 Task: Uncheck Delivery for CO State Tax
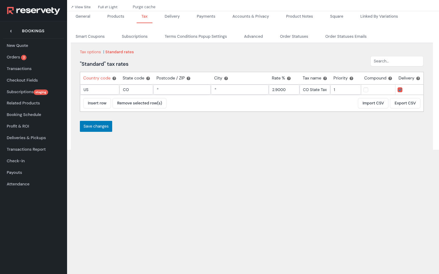[x=400, y=90]
